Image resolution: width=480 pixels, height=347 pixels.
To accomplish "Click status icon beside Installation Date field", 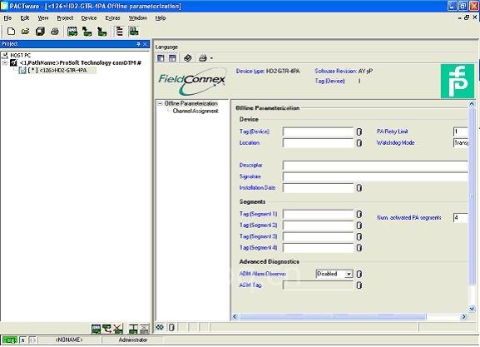I will pyautogui.click(x=359, y=188).
